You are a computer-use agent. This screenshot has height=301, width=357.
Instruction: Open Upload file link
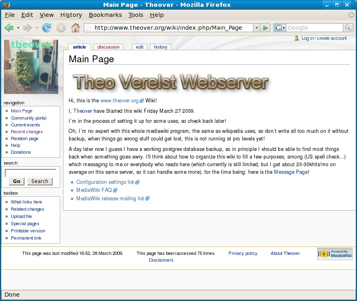point(21,216)
